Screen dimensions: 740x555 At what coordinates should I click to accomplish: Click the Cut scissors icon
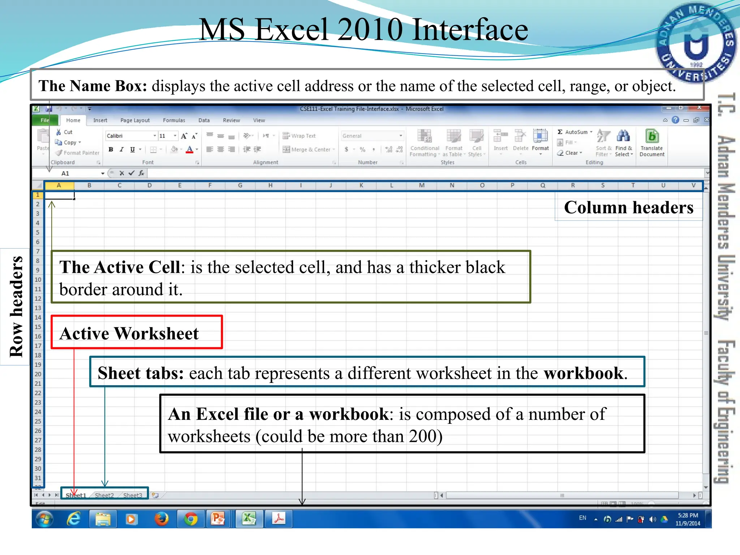point(59,132)
